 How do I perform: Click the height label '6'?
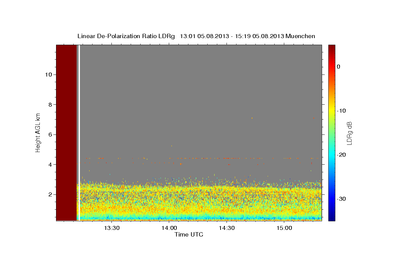pos(50,134)
